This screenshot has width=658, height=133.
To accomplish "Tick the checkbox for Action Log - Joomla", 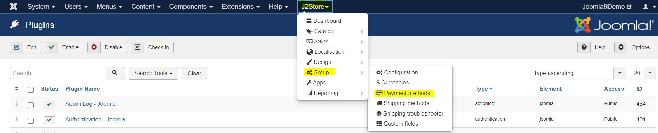I will [31, 105].
